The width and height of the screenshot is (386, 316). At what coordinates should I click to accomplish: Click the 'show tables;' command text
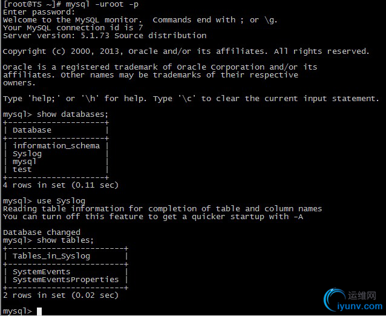tap(65, 240)
